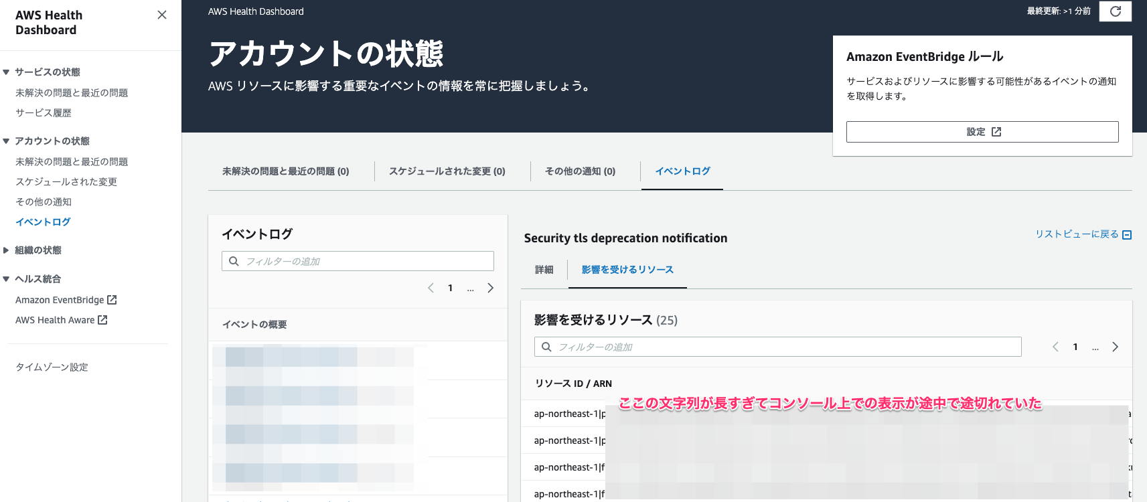
Task: Select the 影響を受けるリソース tab
Action: (x=627, y=270)
